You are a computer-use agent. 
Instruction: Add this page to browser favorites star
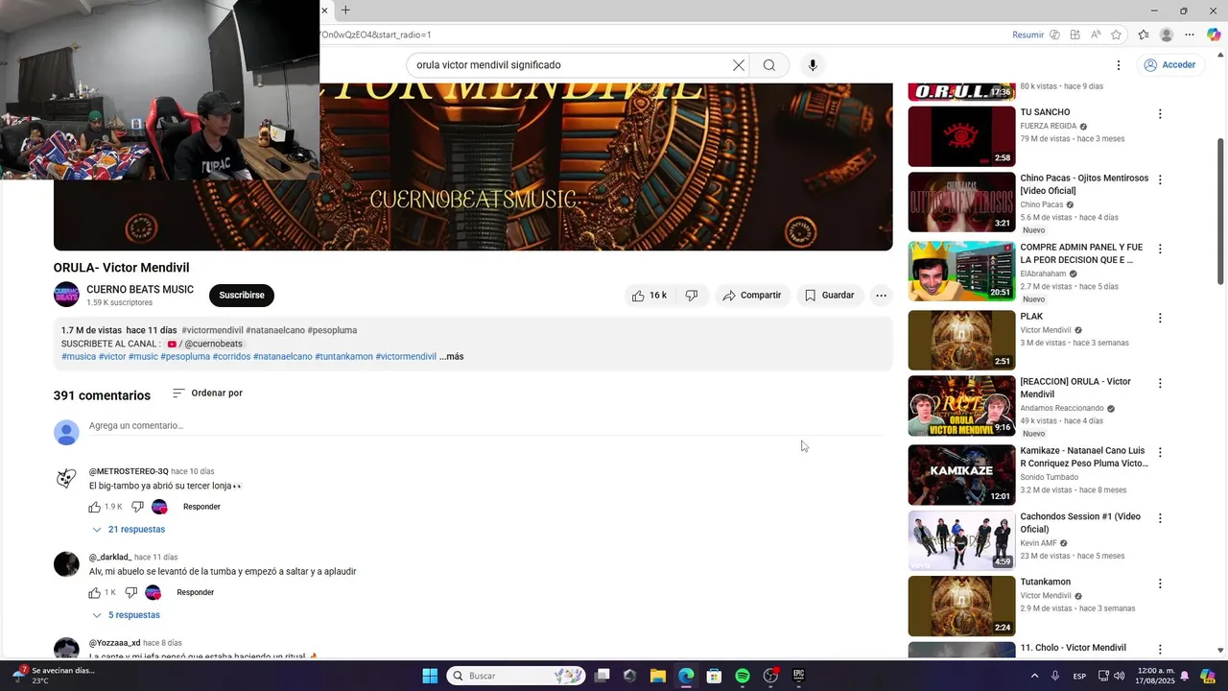tap(1116, 35)
